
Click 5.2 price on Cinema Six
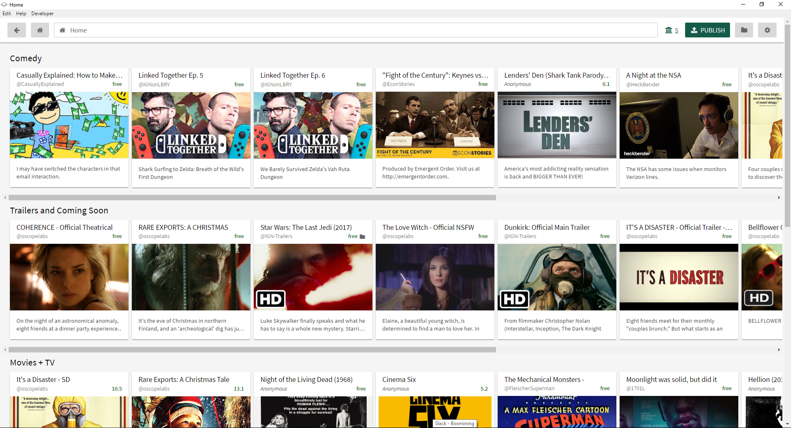point(484,389)
